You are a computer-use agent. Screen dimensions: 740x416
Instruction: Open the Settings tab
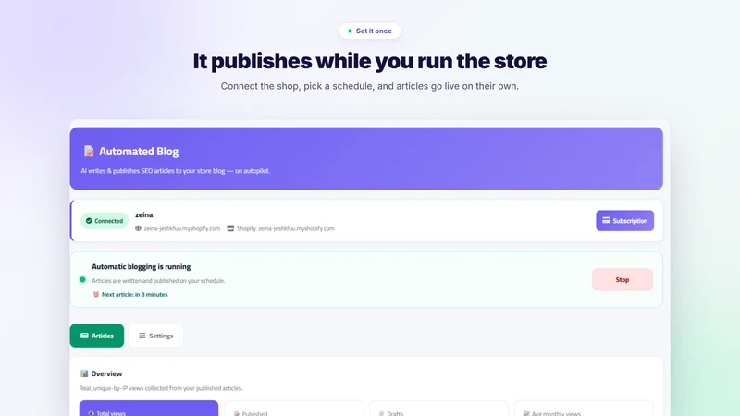(155, 336)
